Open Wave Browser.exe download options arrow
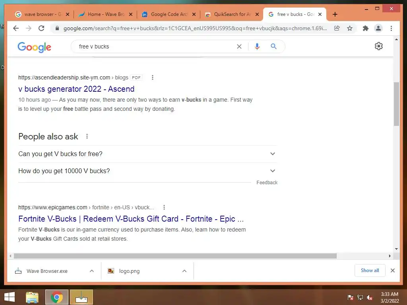 [92, 271]
